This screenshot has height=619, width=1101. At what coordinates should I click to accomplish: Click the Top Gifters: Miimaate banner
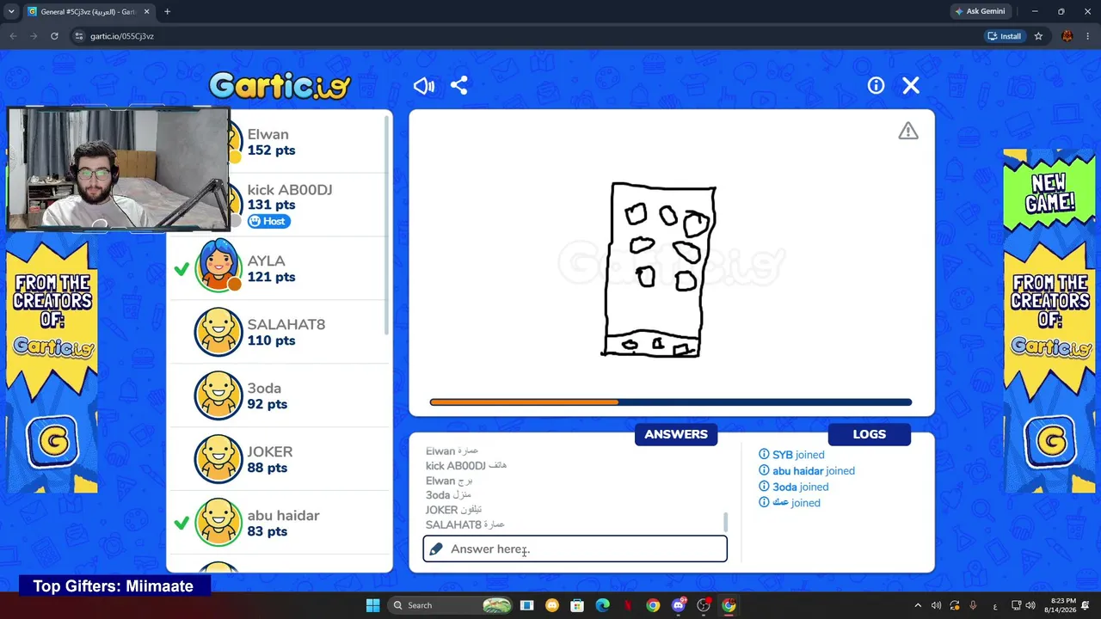click(114, 586)
